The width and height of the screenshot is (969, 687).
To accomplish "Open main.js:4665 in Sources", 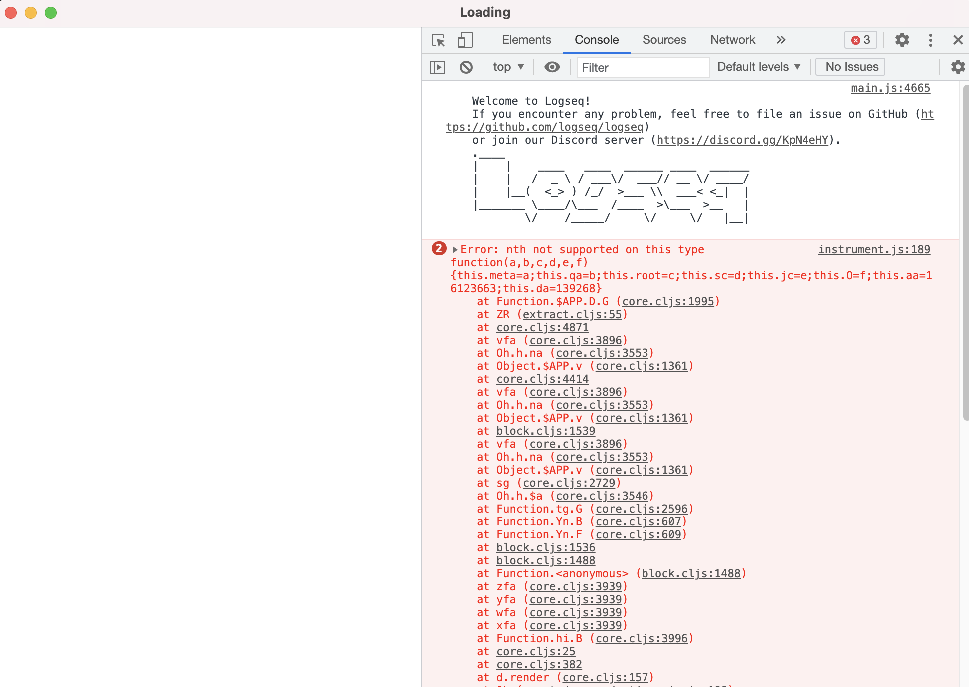I will [890, 88].
